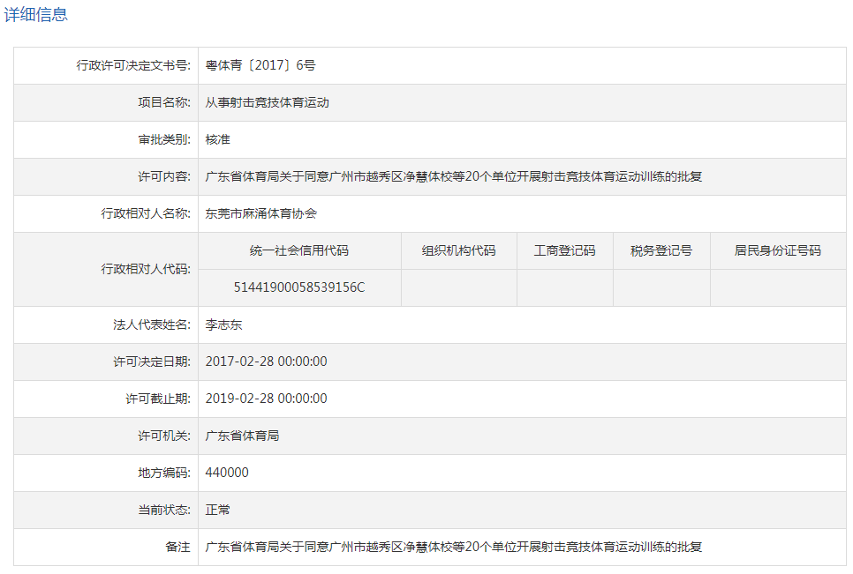Click the 统一社会信用代码 column header
853x574 pixels.
click(299, 250)
